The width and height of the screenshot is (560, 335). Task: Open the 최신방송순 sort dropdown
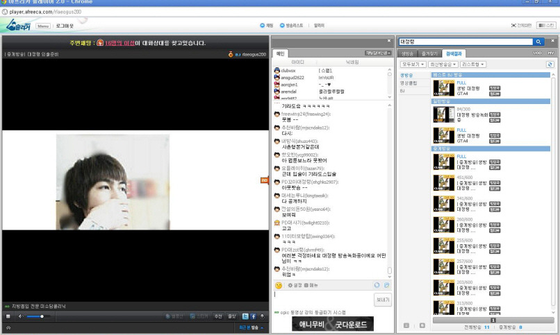click(443, 65)
